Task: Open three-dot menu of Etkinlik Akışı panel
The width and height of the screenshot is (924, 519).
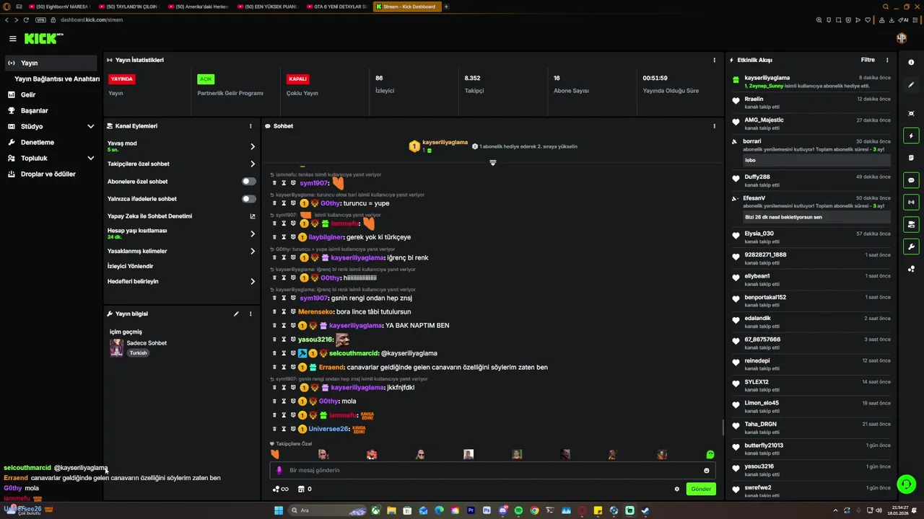Action: 887,60
